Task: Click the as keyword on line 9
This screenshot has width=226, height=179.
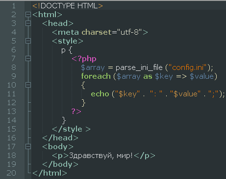Action: [148, 76]
